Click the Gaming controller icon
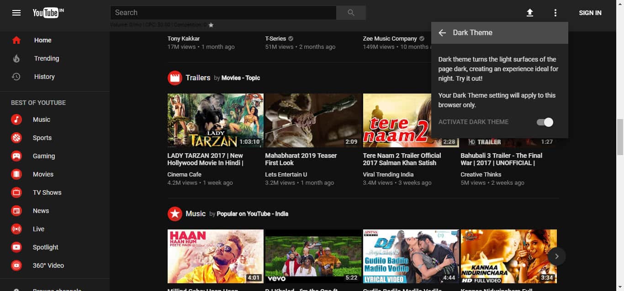Viewport: 624px width, 291px height. coord(16,156)
